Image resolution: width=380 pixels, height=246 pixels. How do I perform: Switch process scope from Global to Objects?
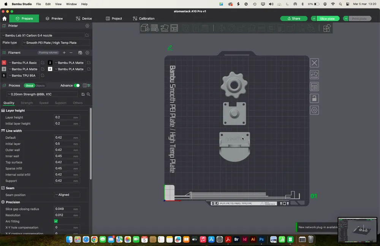click(40, 85)
